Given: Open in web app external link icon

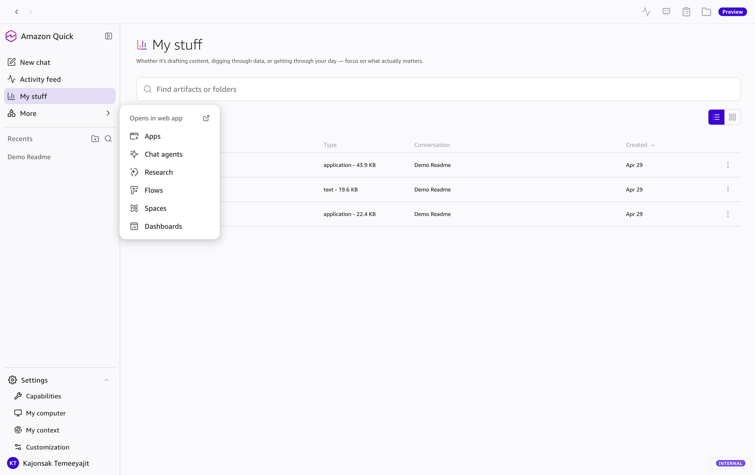Looking at the screenshot, I should (x=206, y=118).
